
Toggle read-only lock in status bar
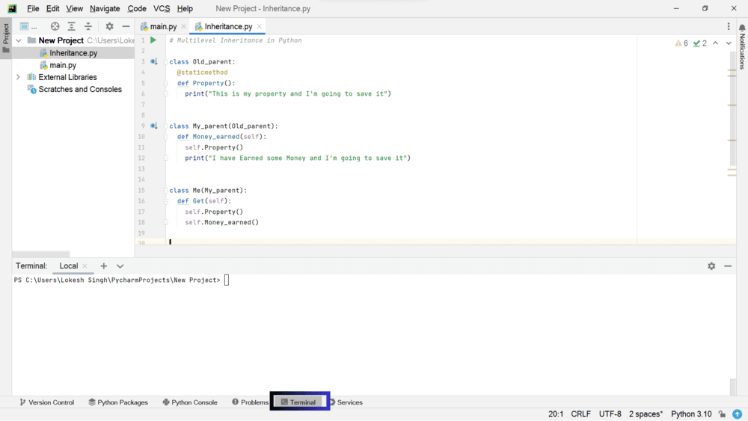click(x=722, y=414)
